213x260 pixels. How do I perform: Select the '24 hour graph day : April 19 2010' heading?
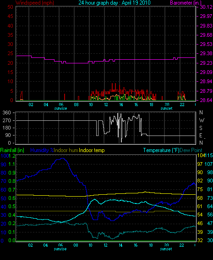click(x=115, y=3)
